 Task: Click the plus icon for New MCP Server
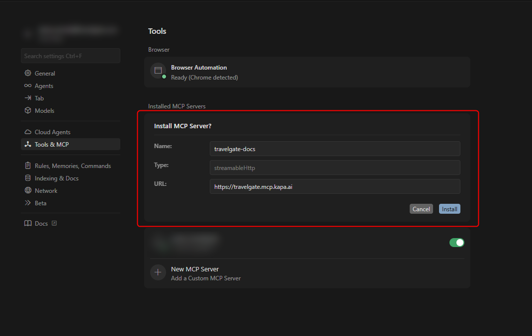pos(158,272)
